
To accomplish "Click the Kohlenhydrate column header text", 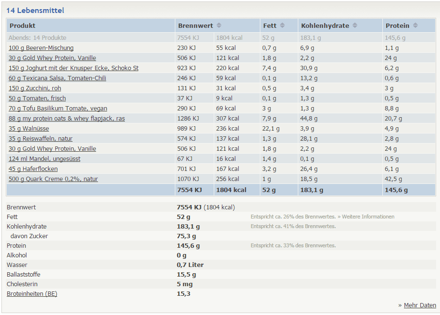I will tap(325, 26).
